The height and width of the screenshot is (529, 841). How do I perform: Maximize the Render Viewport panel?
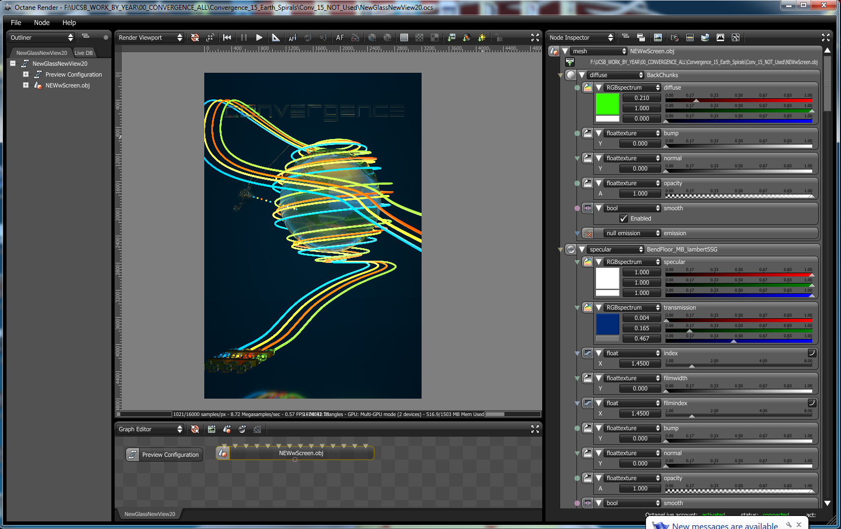(x=535, y=37)
